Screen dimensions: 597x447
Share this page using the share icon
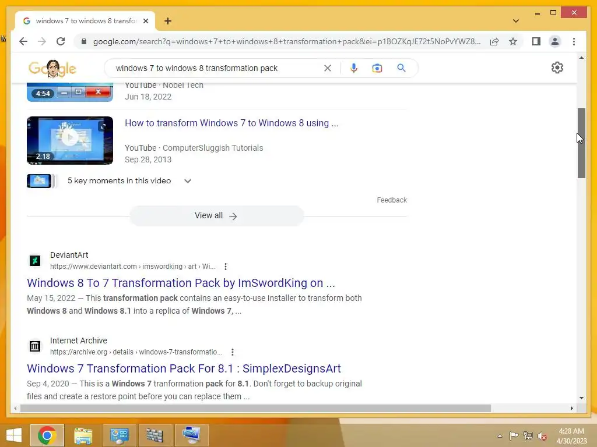[x=494, y=41]
